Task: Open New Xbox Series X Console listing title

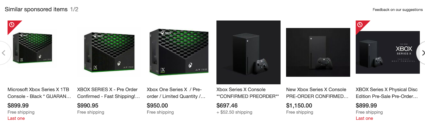Action: [x=317, y=93]
